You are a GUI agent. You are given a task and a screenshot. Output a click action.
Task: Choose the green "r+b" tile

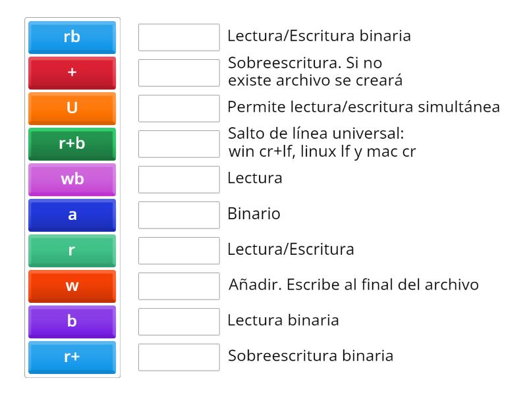[x=72, y=144]
